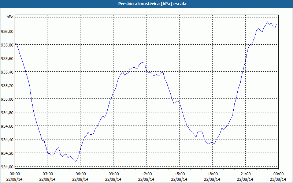Click the "00:00" time label above 22/08/14
This screenshot has height=183, width=293.
[x=15, y=174]
